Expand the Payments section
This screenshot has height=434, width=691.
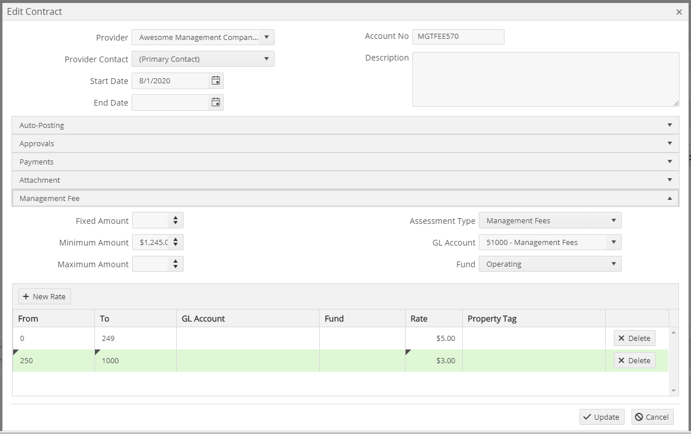[x=345, y=162]
